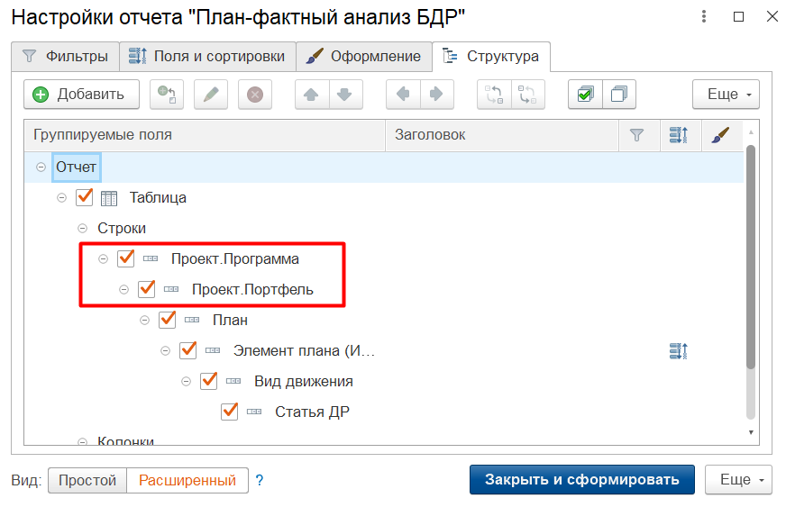This screenshot has height=507, width=786.
Task: Open the top Еще dropdown menu
Action: tap(726, 95)
